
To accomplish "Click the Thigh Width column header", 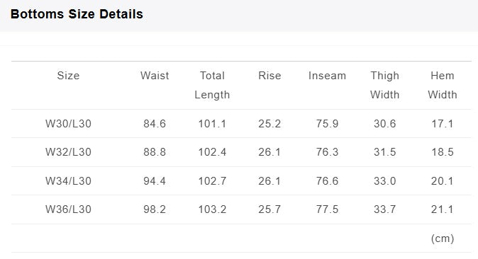I will tap(384, 85).
